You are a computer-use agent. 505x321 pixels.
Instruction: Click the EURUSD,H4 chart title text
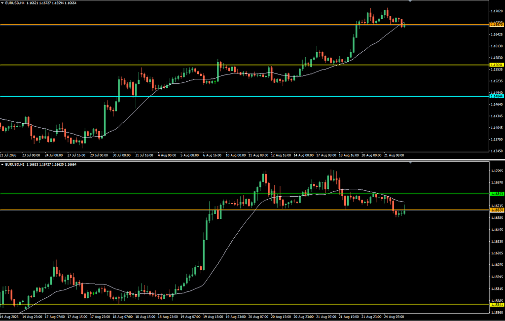coord(14,2)
